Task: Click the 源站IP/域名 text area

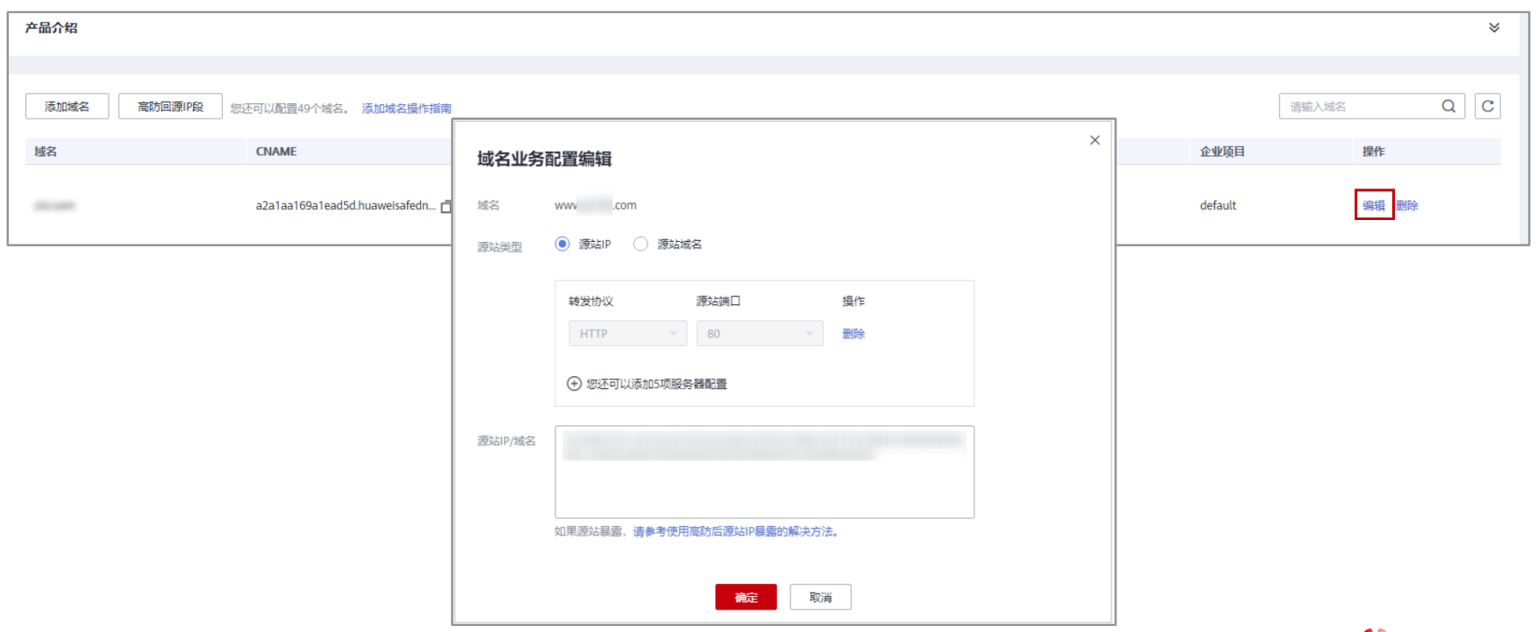Action: coord(764,472)
